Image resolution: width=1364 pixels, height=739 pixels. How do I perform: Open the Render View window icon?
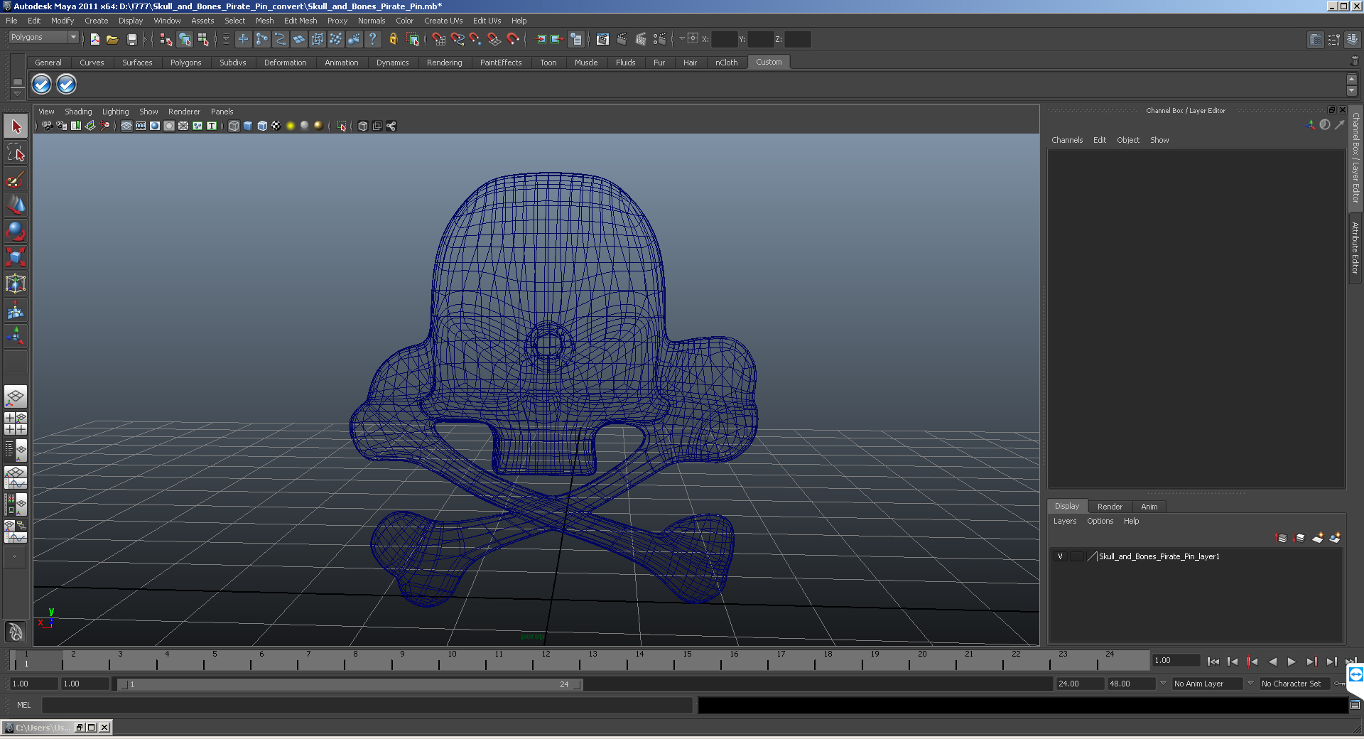603,39
